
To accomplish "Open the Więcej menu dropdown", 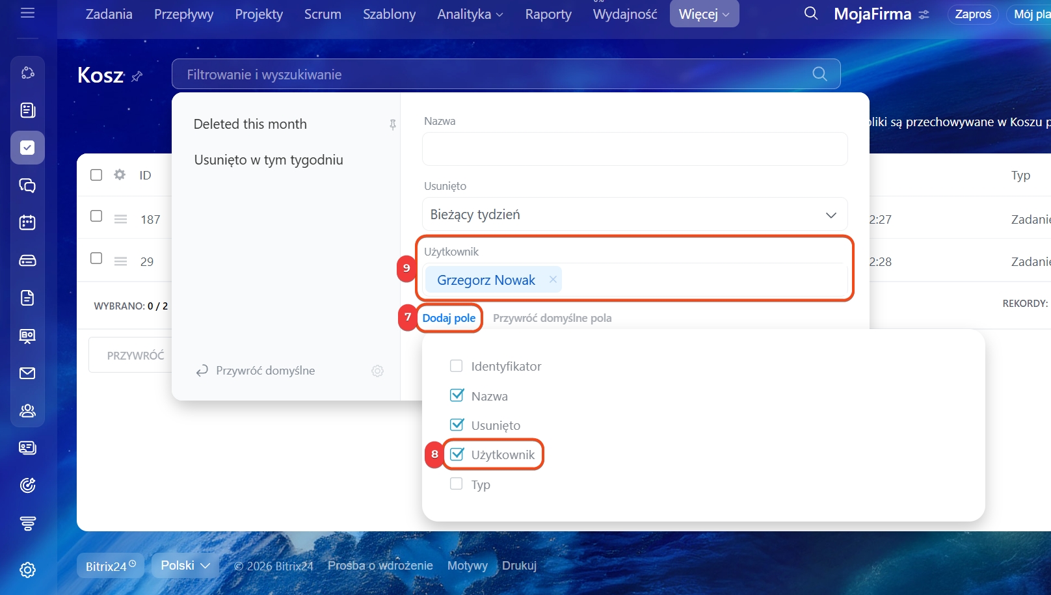I will [x=704, y=14].
